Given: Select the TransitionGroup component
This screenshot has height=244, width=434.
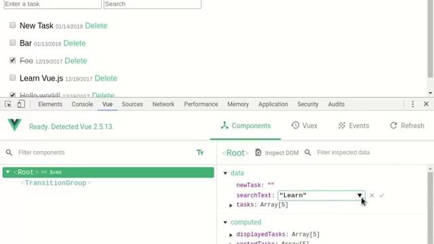Looking at the screenshot, I should (x=56, y=183).
